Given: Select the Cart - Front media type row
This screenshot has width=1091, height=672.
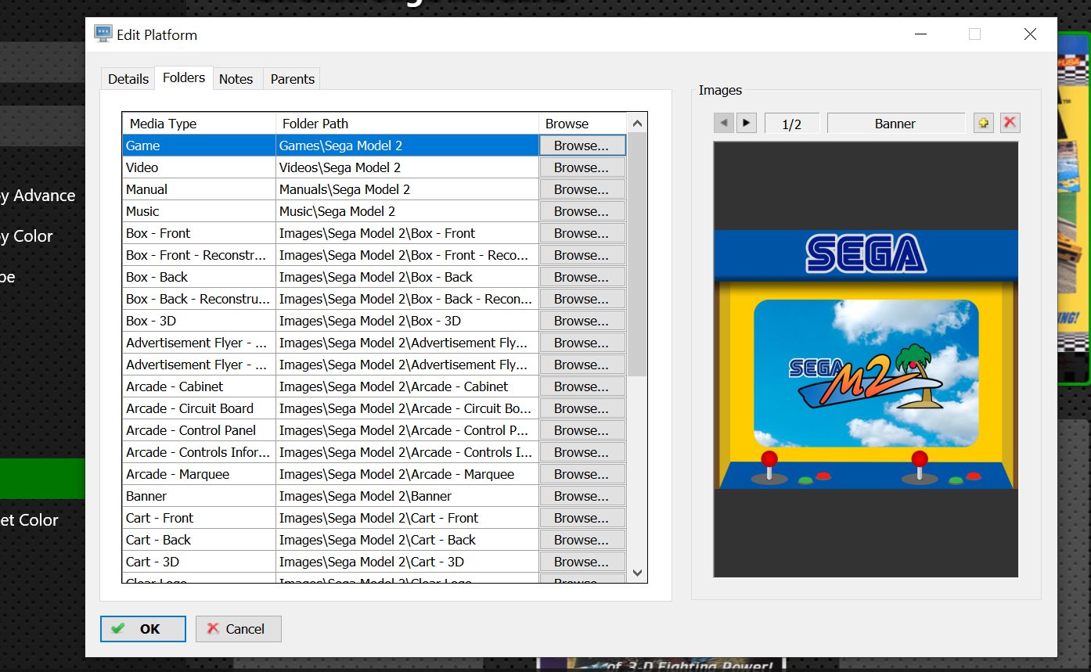Looking at the screenshot, I should tap(199, 518).
